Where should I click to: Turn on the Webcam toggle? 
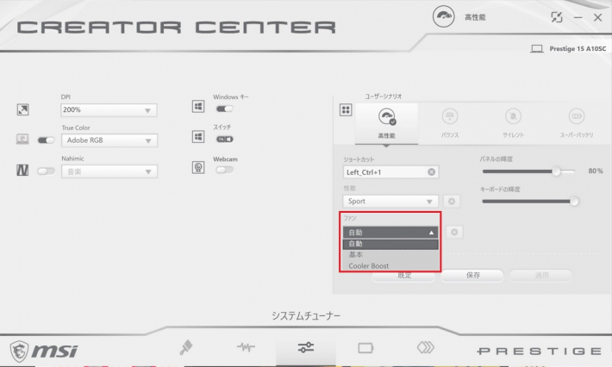[224, 170]
